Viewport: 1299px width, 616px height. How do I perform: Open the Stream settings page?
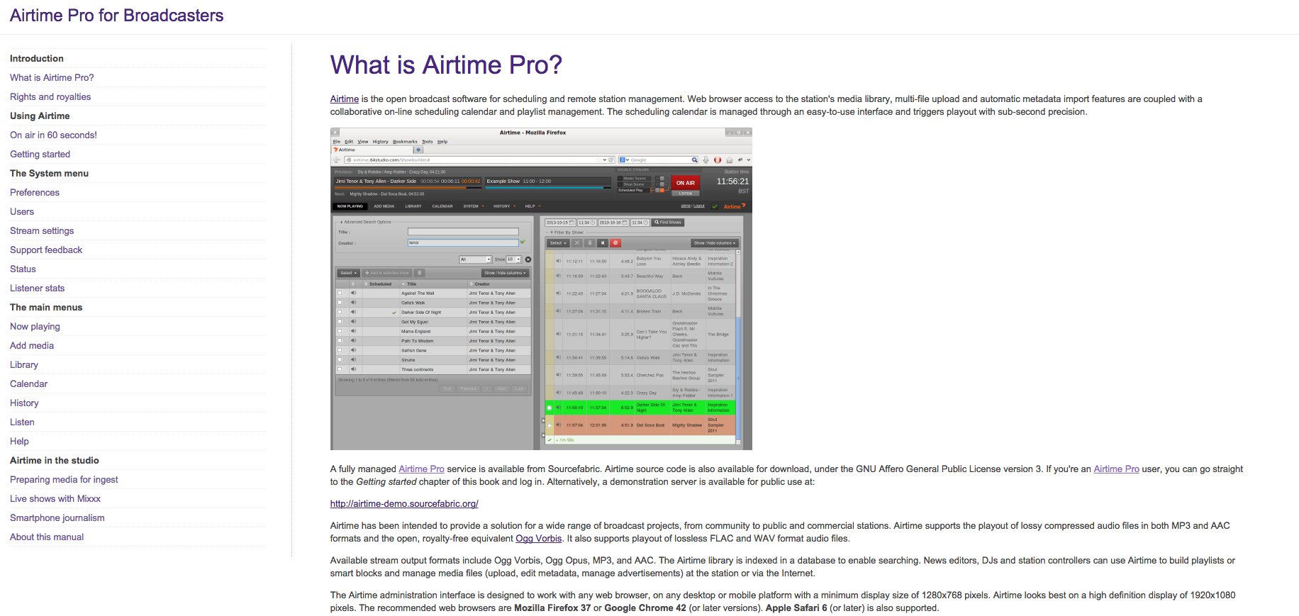click(42, 230)
